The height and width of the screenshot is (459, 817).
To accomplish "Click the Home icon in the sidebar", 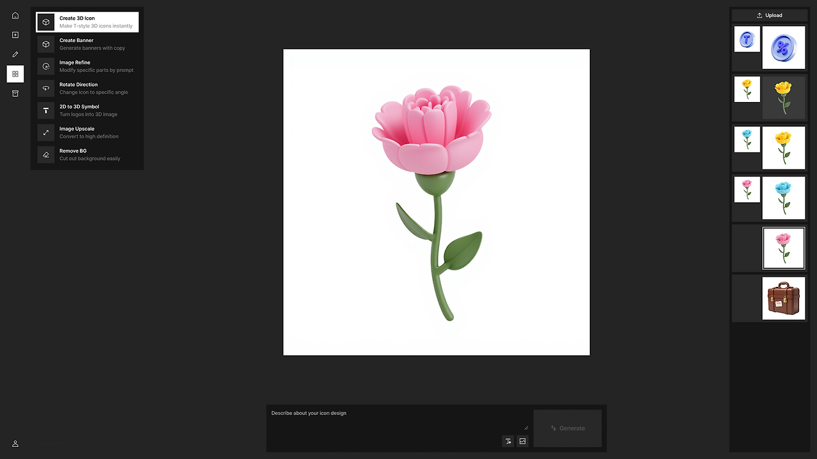I will [15, 15].
